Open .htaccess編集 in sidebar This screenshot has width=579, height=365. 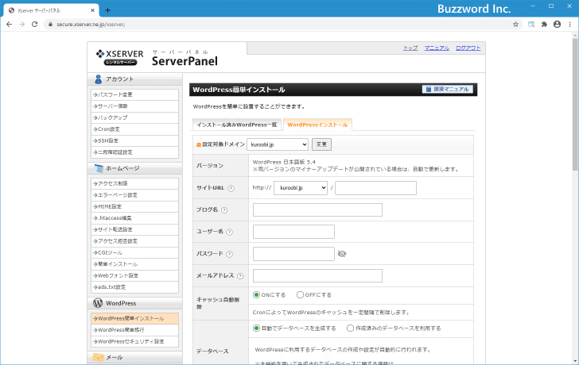[x=134, y=218]
